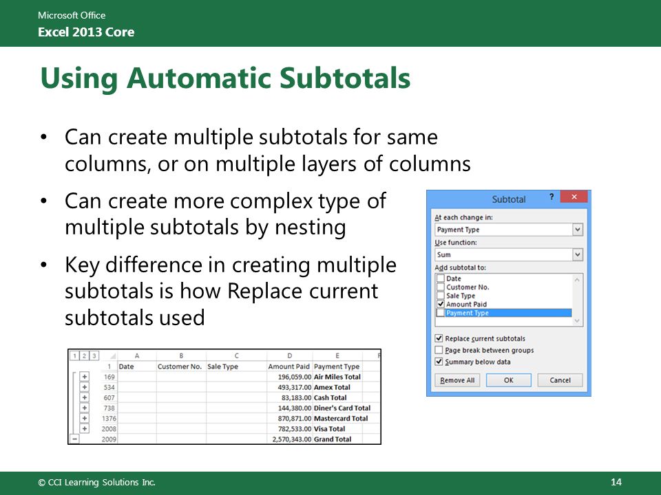The image size is (661, 495).
Task: Toggle Summary below data checkbox
Action: click(439, 362)
